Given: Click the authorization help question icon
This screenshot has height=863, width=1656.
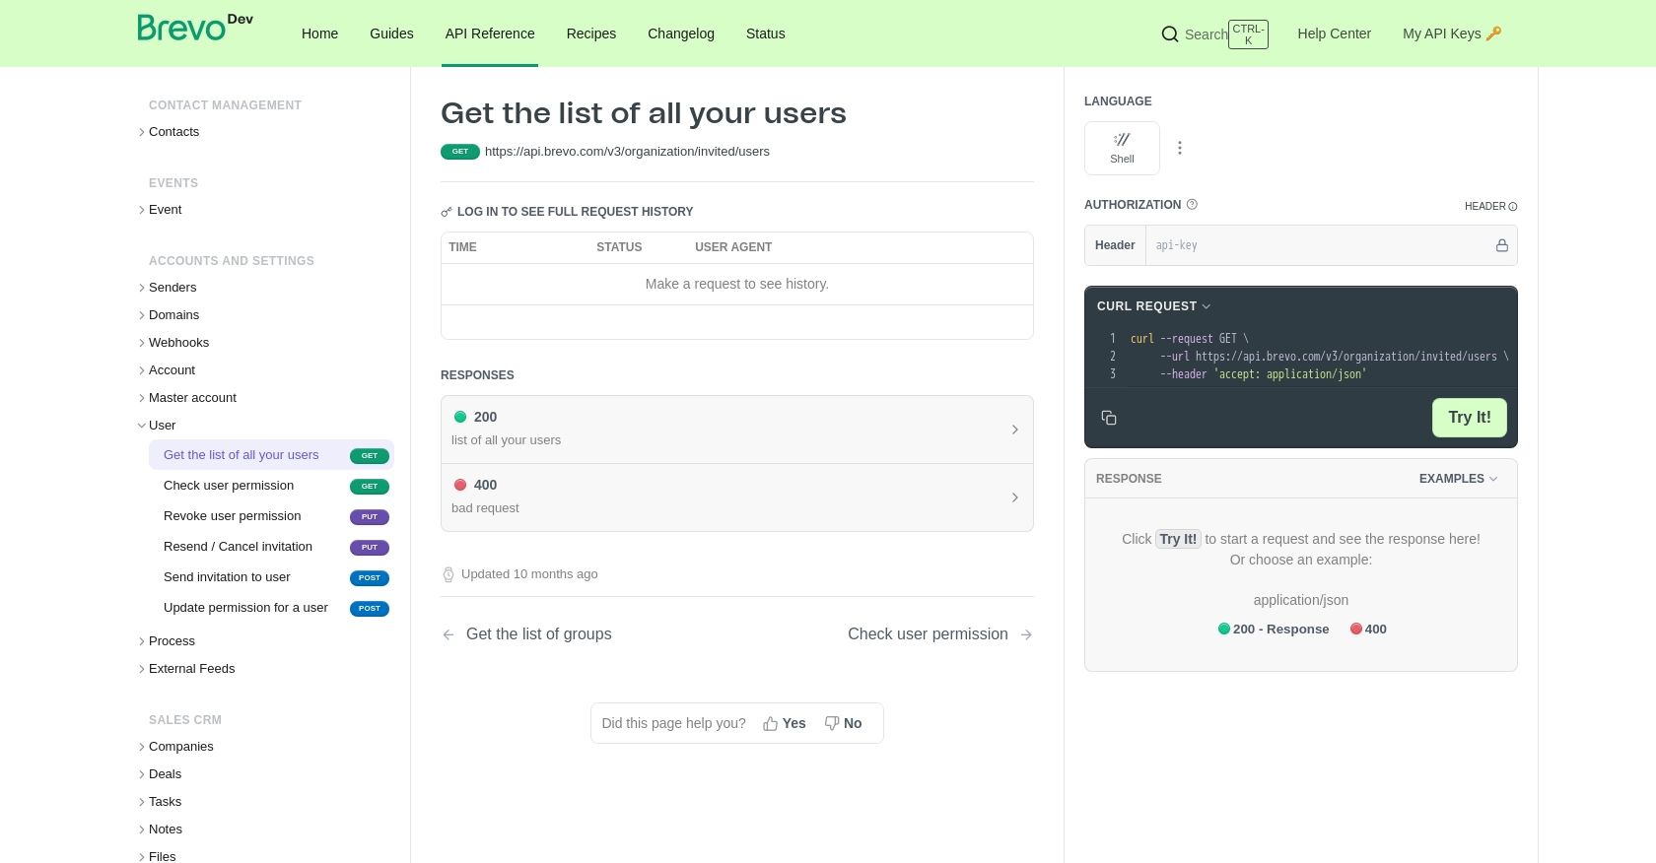Looking at the screenshot, I should point(1192,205).
